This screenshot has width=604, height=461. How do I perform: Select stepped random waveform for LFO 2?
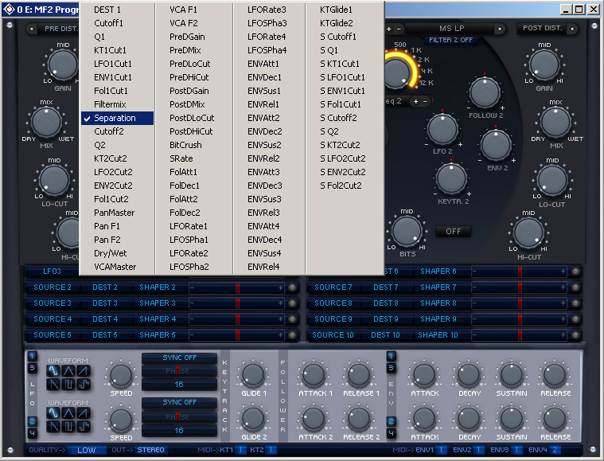click(x=84, y=426)
